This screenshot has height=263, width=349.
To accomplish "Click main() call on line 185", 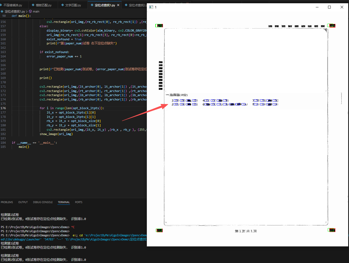I will (x=24, y=147).
